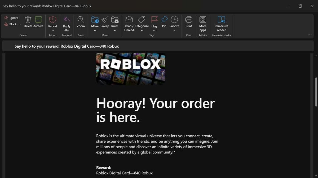Viewport: 318px width, 178px height.
Task: Minimize the message window
Action: [x=288, y=6]
